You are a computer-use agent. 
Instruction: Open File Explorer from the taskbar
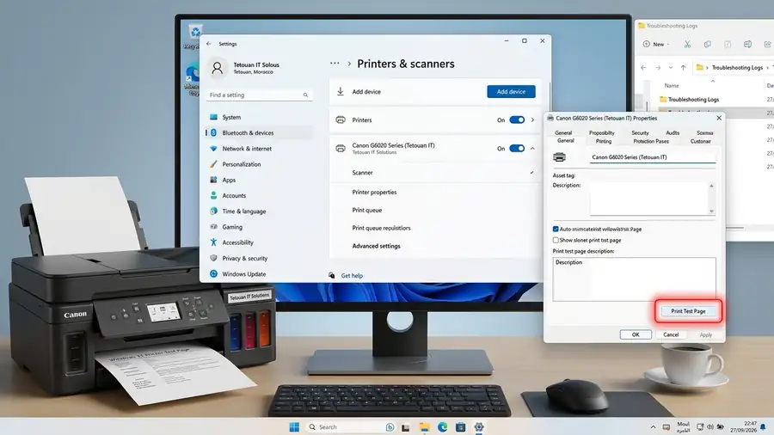pyautogui.click(x=425, y=427)
